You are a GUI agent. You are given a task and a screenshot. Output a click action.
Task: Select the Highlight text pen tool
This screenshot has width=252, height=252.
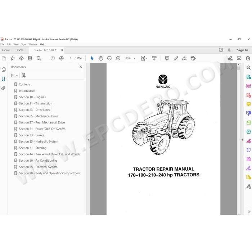176,58
